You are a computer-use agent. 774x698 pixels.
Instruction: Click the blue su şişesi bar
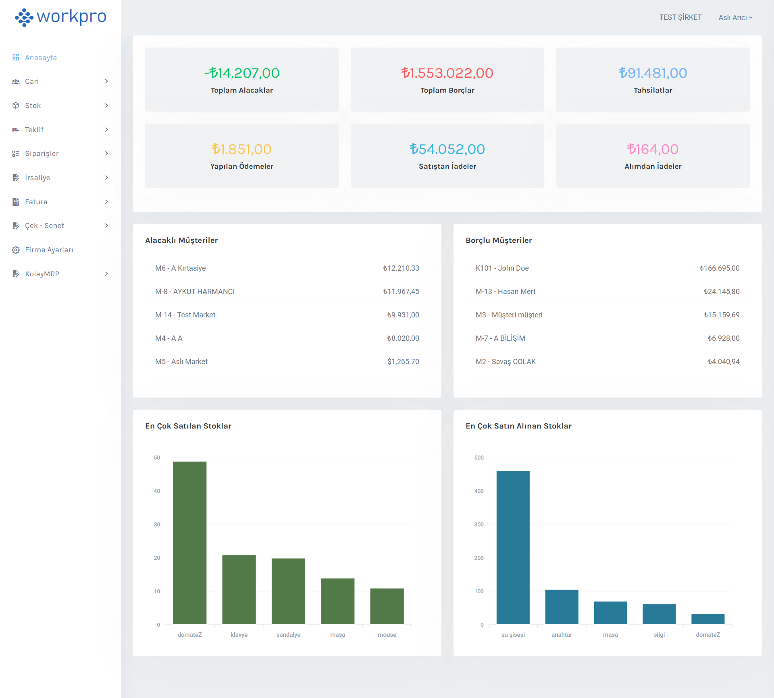click(x=513, y=547)
